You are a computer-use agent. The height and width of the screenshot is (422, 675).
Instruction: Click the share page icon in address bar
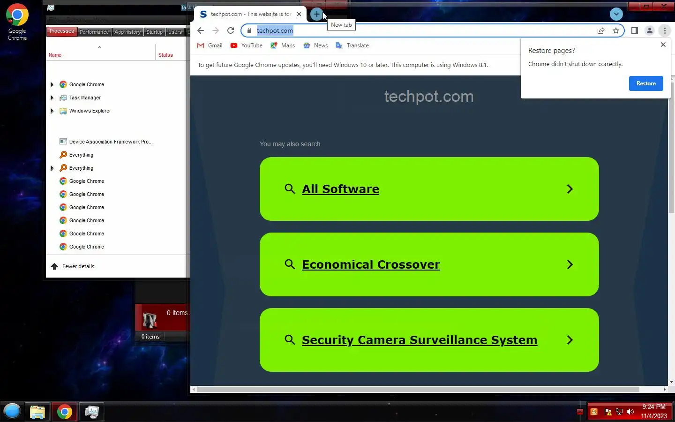coord(601,30)
